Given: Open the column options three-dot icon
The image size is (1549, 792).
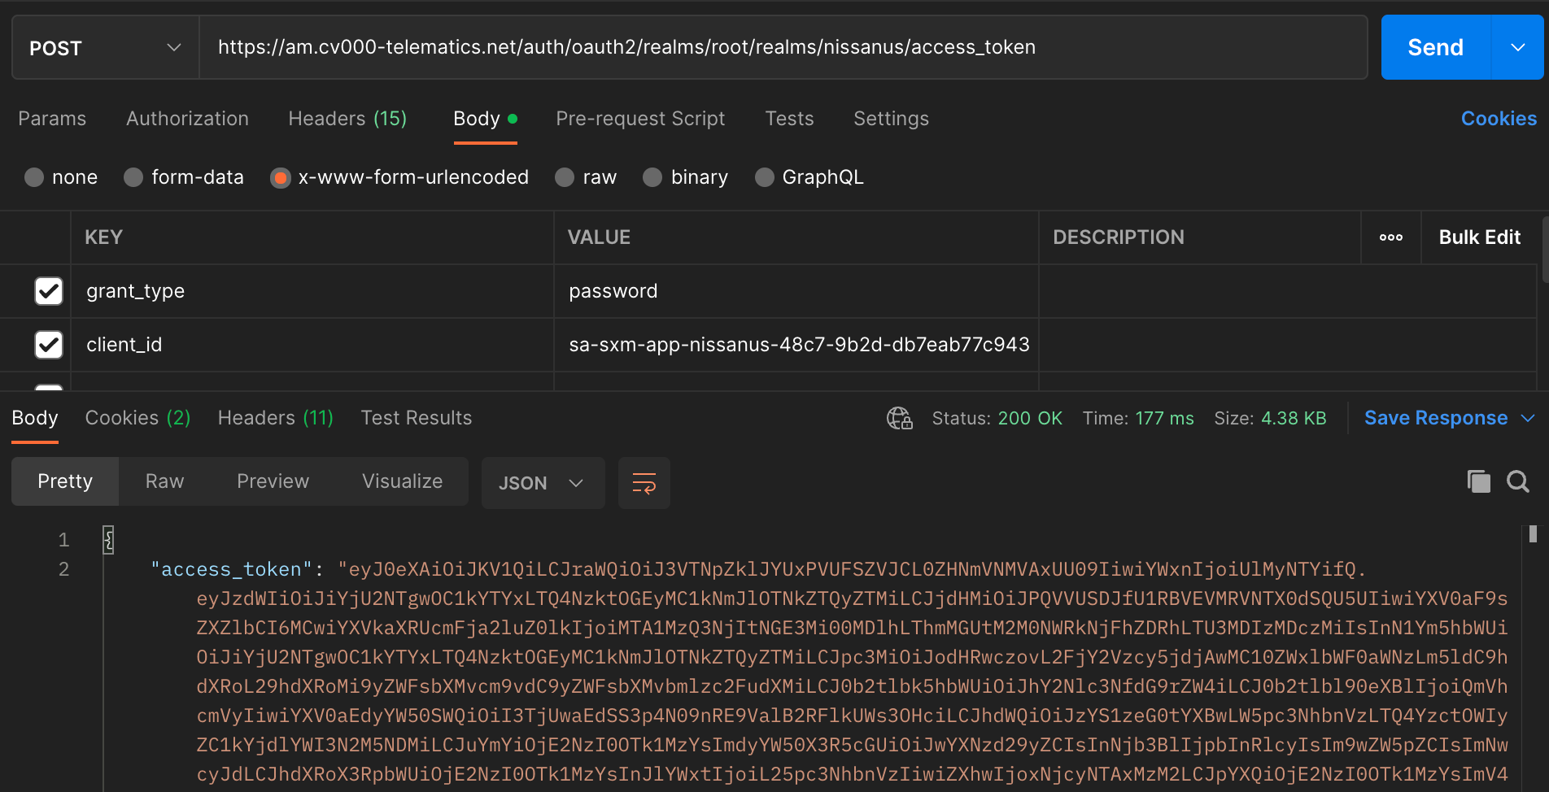Looking at the screenshot, I should [1390, 237].
